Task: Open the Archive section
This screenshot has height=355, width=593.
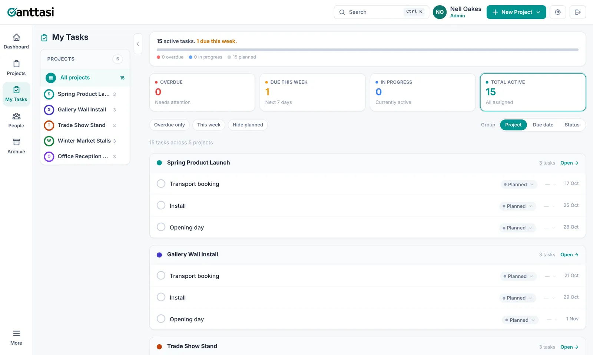Action: pos(16,146)
